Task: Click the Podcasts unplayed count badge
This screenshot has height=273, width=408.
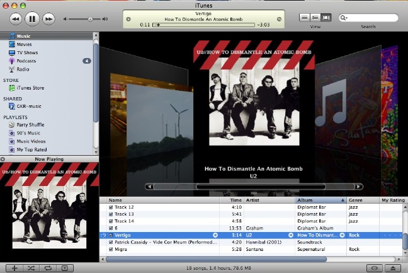Action: pos(87,61)
